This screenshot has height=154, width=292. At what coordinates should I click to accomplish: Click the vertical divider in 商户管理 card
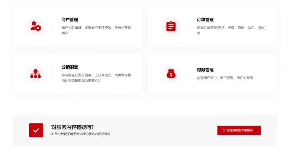(52, 26)
